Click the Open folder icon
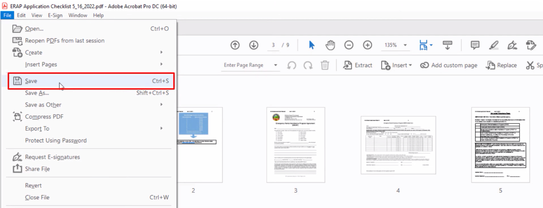This screenshot has height=208, width=543. click(x=17, y=29)
